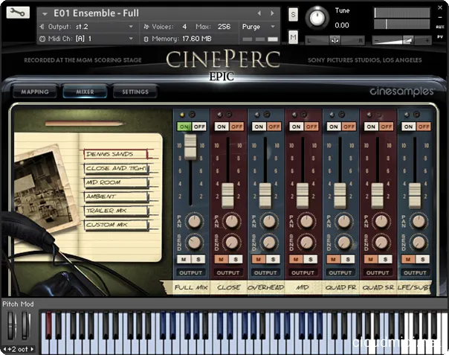Turn on the Close microphone channel
This screenshot has height=355, width=449.
(222, 127)
